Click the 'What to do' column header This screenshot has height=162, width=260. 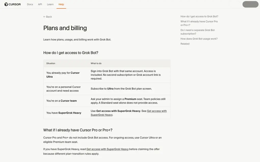click(x=96, y=63)
